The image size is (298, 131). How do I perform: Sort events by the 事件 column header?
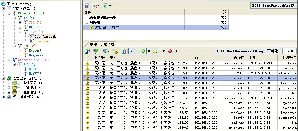151,58
